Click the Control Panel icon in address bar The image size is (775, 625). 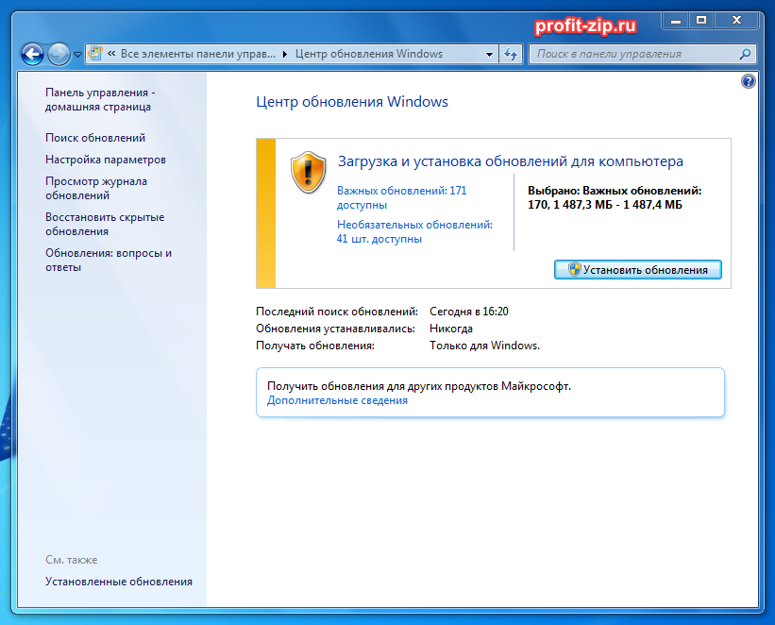pos(95,54)
